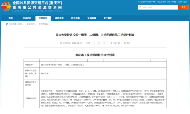
Task: Go to 交易信息 in the breadcrumb
Action: 30,24
